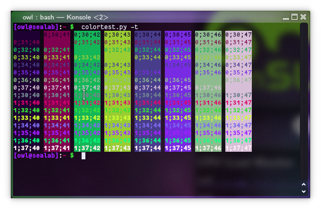Viewport: 321px width, 209px height.
Task: Click the color cell '1;31;40'
Action: pos(26,103)
